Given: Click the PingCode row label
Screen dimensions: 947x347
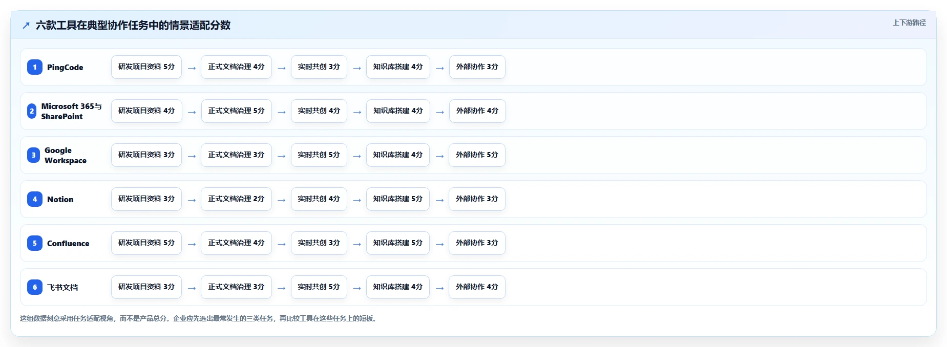Looking at the screenshot, I should tap(65, 68).
